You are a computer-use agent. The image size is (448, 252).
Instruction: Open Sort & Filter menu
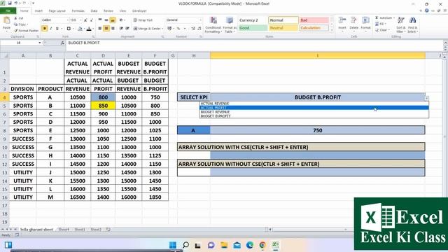click(400, 25)
